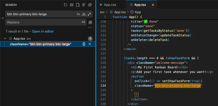Click the Replace All icon
The height and width of the screenshot is (106, 218).
pos(90,22)
